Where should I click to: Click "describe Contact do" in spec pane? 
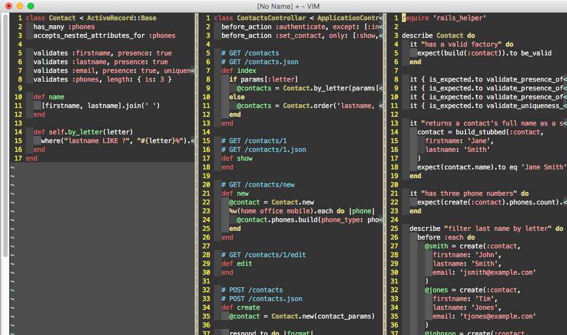438,36
